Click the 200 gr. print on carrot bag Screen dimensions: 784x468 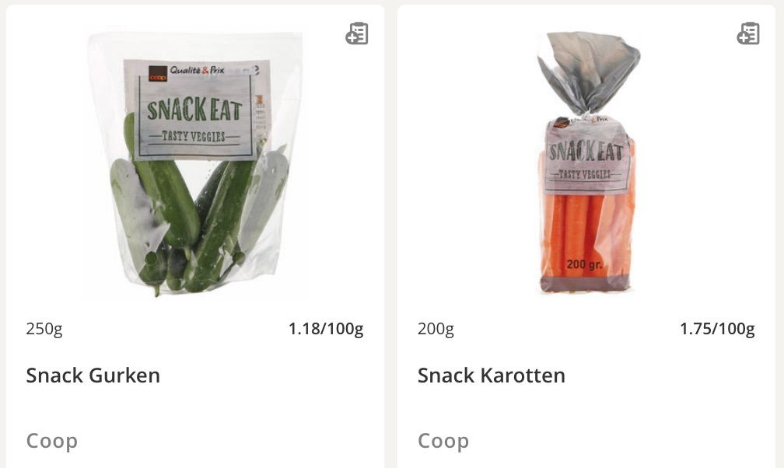point(584,264)
